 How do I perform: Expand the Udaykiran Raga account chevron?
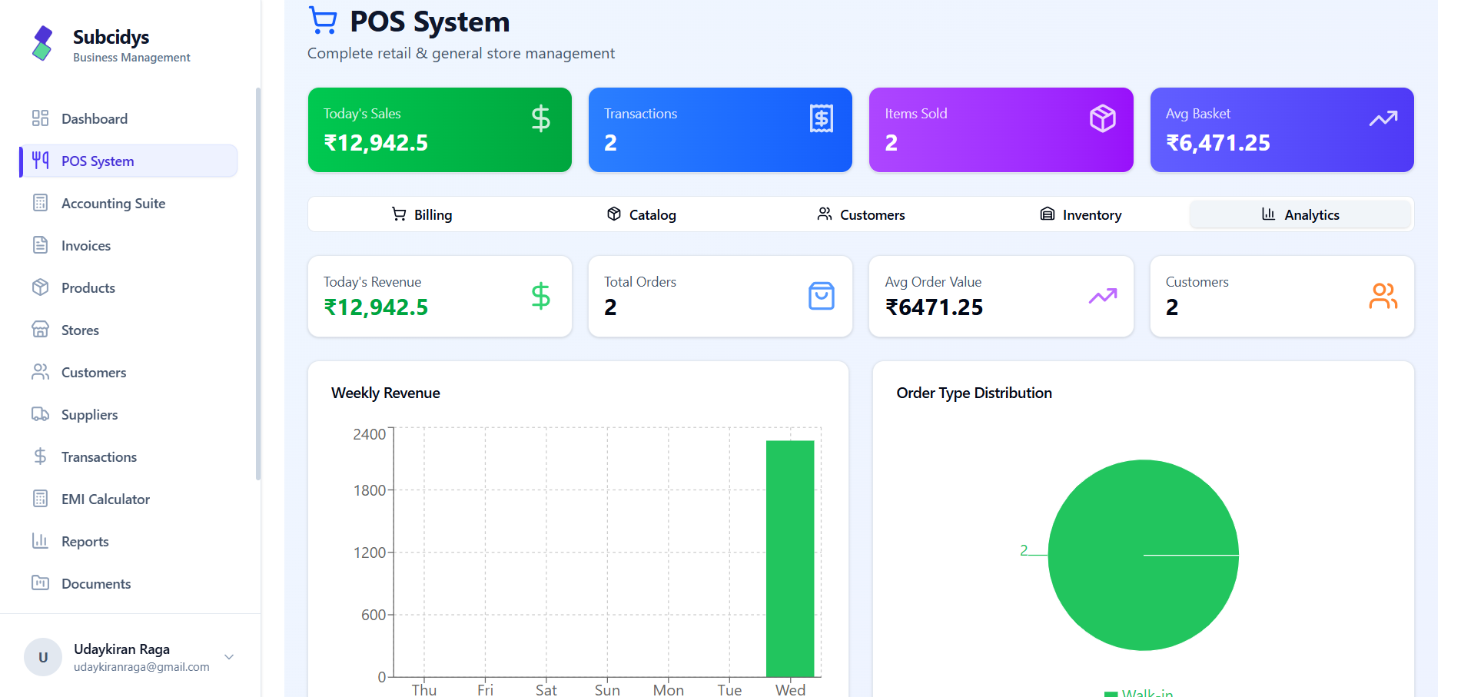229,657
